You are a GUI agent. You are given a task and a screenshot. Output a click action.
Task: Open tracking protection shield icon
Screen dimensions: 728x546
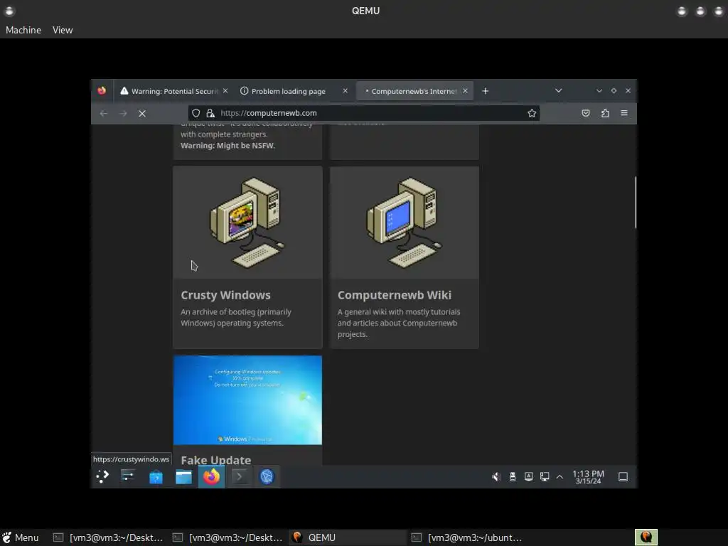196,113
